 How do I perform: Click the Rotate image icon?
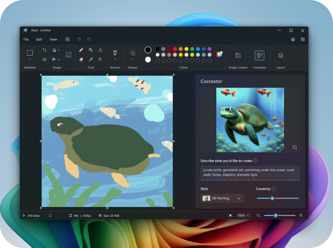pyautogui.click(x=54, y=50)
